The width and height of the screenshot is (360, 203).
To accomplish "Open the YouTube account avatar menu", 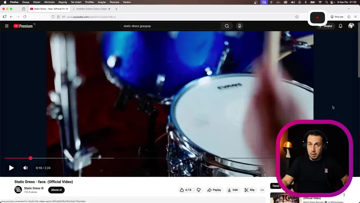I will pyautogui.click(x=351, y=26).
